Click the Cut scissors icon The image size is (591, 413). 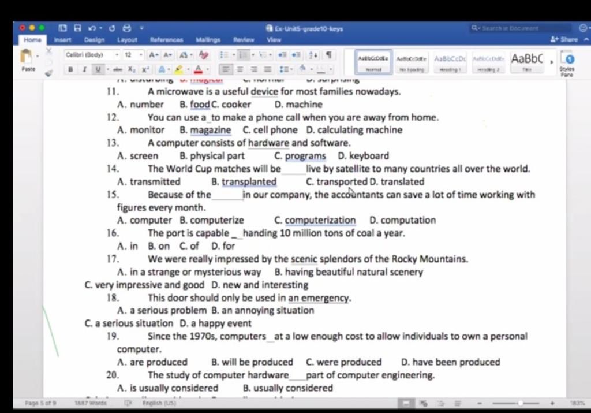(49, 51)
